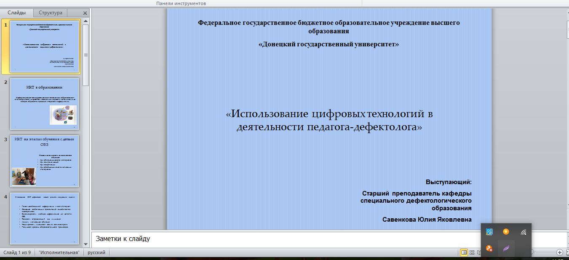The width and height of the screenshot is (569, 260).
Task: Click the orange upward arrow tray icon
Action: tap(506, 232)
